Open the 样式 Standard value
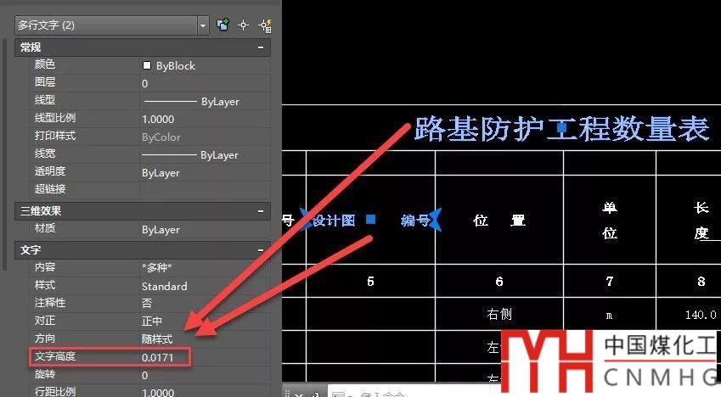This screenshot has height=397, width=721. [205, 286]
